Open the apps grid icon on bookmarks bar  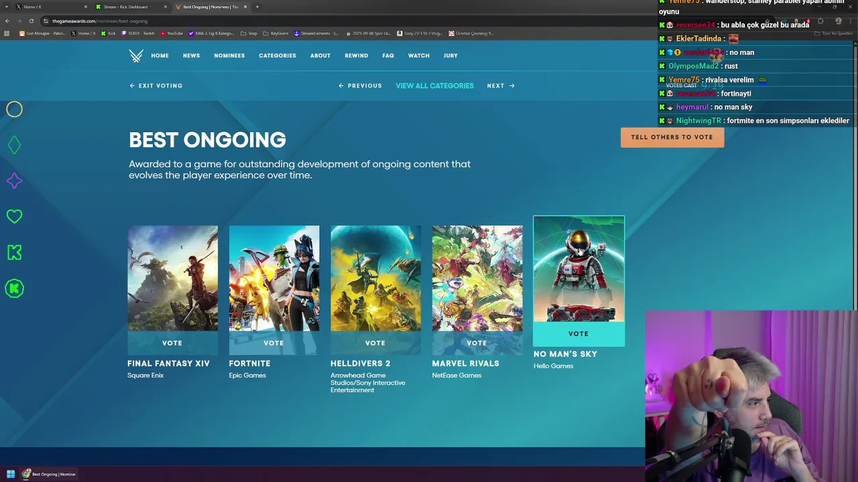[x=7, y=33]
